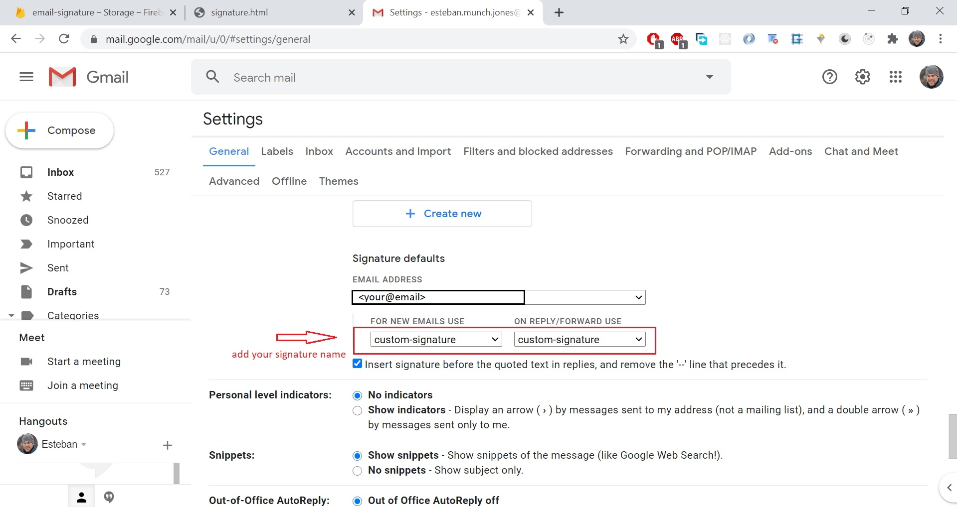
Task: Enable the No snippets option
Action: (357, 471)
